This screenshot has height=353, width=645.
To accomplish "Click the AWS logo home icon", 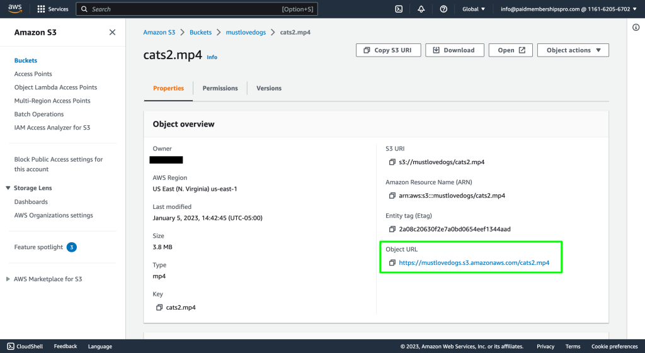I will 15,9.
